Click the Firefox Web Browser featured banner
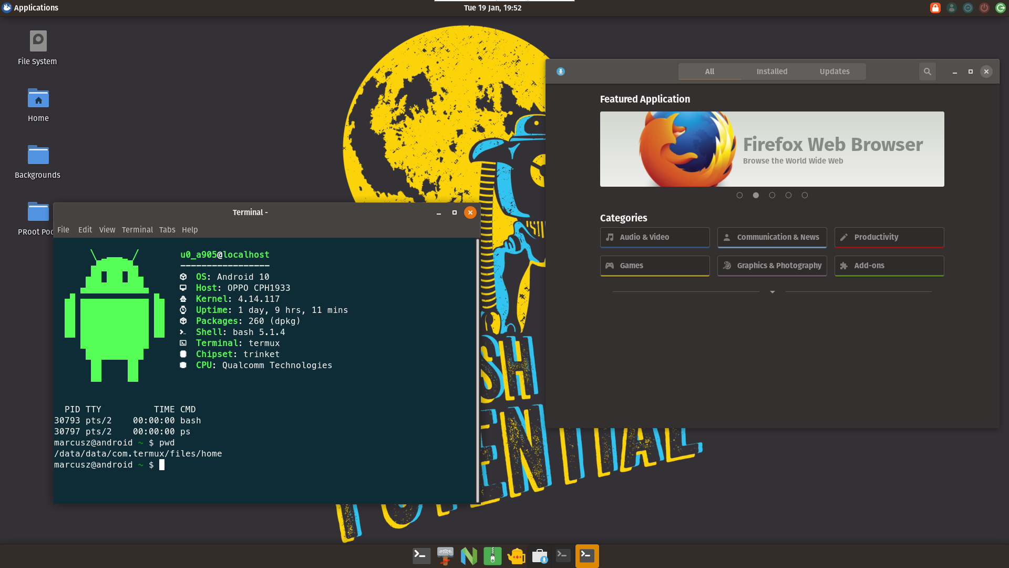1009x568 pixels. point(771,149)
